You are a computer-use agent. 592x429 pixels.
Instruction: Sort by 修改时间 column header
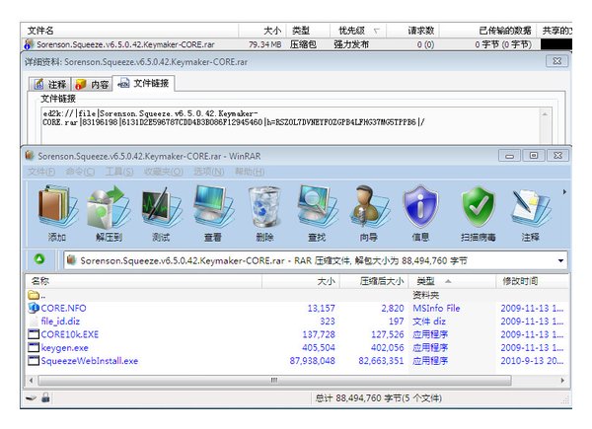tap(533, 281)
